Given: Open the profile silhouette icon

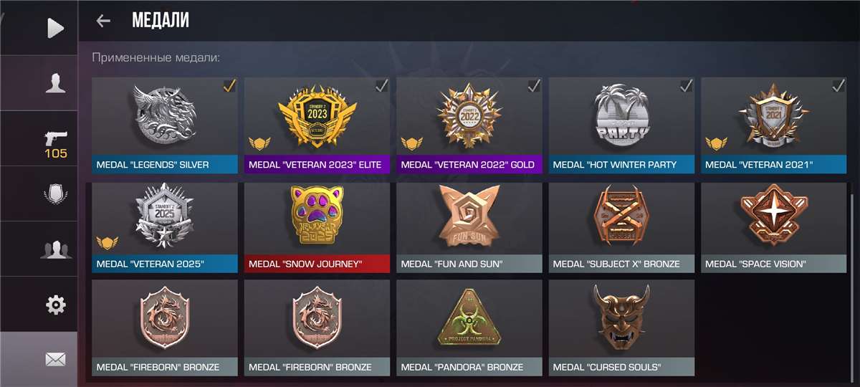Looking at the screenshot, I should pos(55,83).
